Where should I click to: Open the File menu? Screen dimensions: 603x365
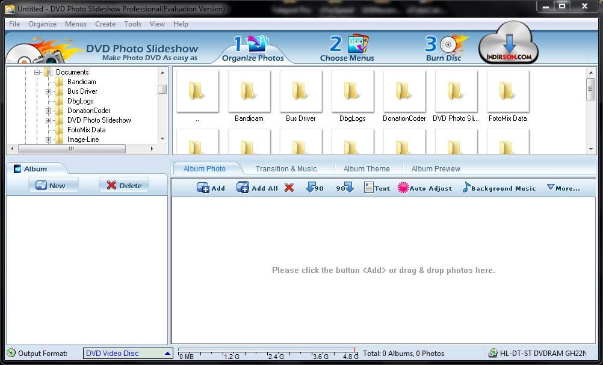pyautogui.click(x=14, y=24)
